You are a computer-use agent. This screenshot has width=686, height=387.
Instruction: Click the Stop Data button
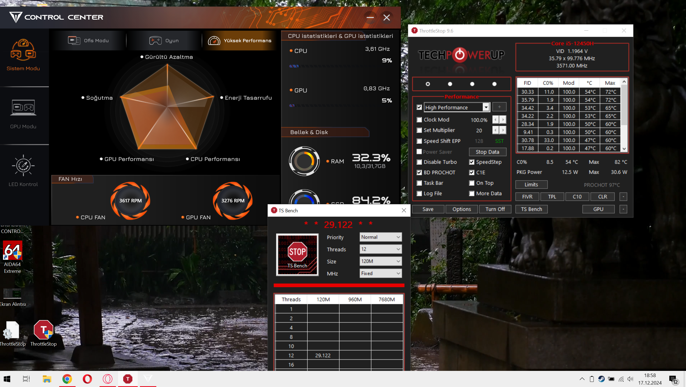tap(487, 152)
